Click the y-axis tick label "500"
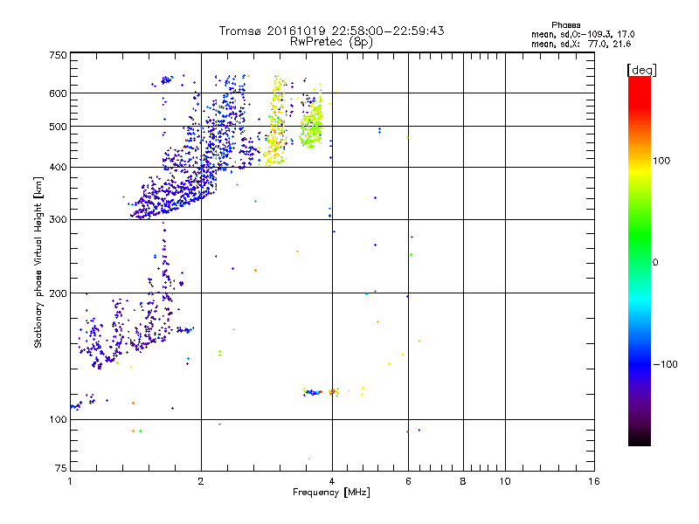Viewport: 699px width, 524px height. [x=58, y=127]
